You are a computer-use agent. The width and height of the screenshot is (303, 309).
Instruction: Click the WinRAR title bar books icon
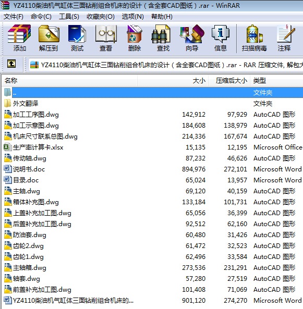tap(5, 5)
